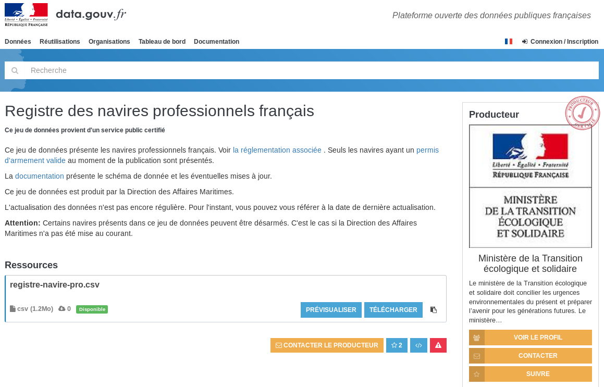
Task: Open la réglementation associée link
Action: click(x=277, y=150)
